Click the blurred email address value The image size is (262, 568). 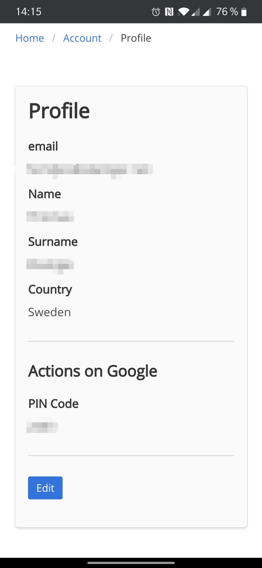pos(90,169)
